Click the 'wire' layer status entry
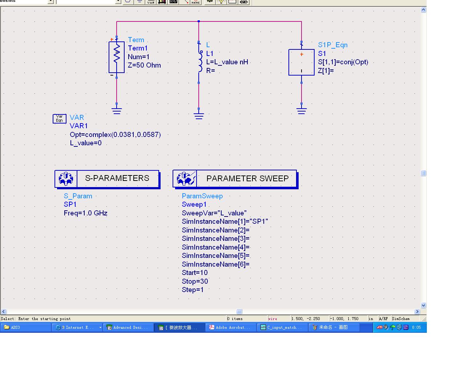 273,319
